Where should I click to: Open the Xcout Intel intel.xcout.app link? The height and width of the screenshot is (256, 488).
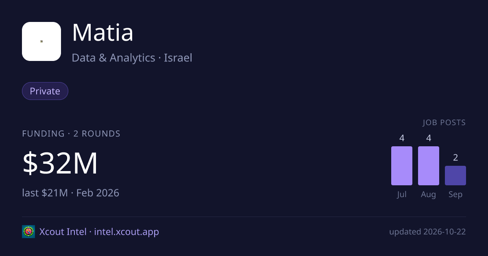(99, 232)
